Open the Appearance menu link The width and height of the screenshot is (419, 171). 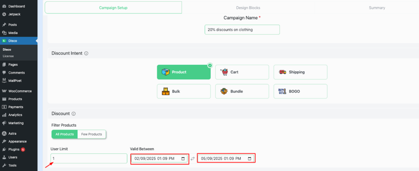click(17, 141)
